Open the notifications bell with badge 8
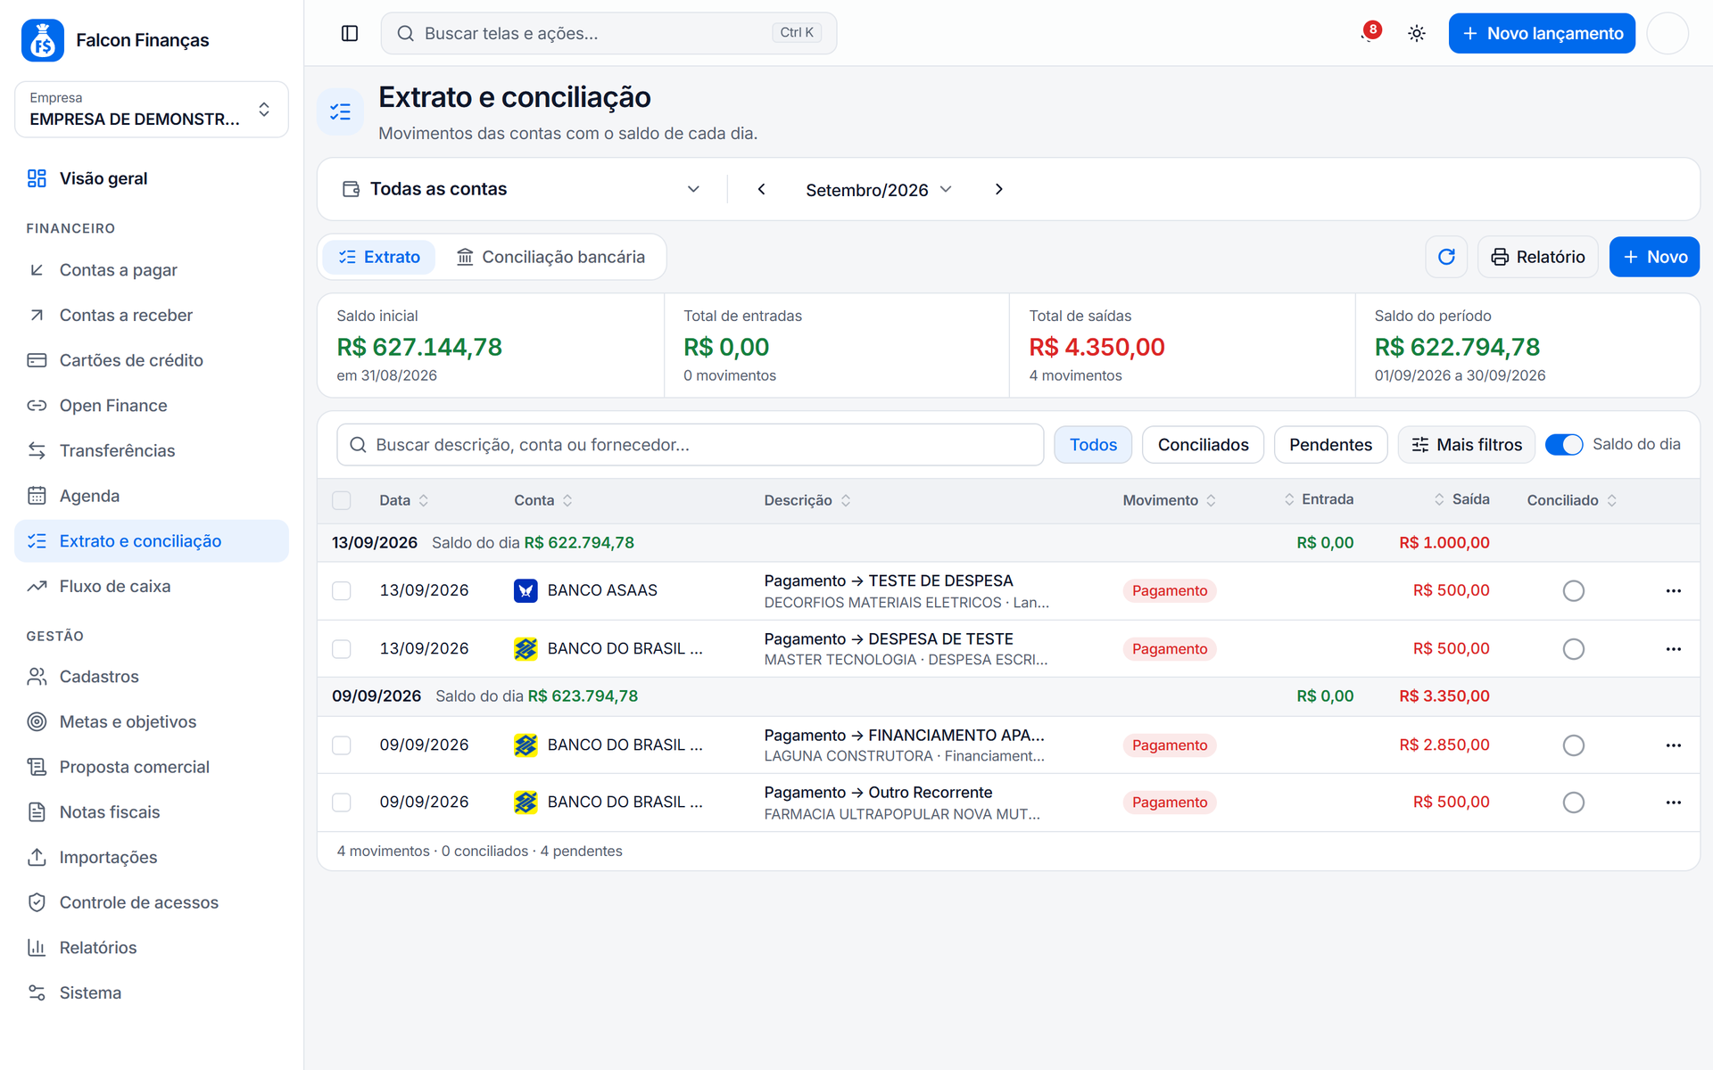The width and height of the screenshot is (1713, 1070). [x=1370, y=33]
